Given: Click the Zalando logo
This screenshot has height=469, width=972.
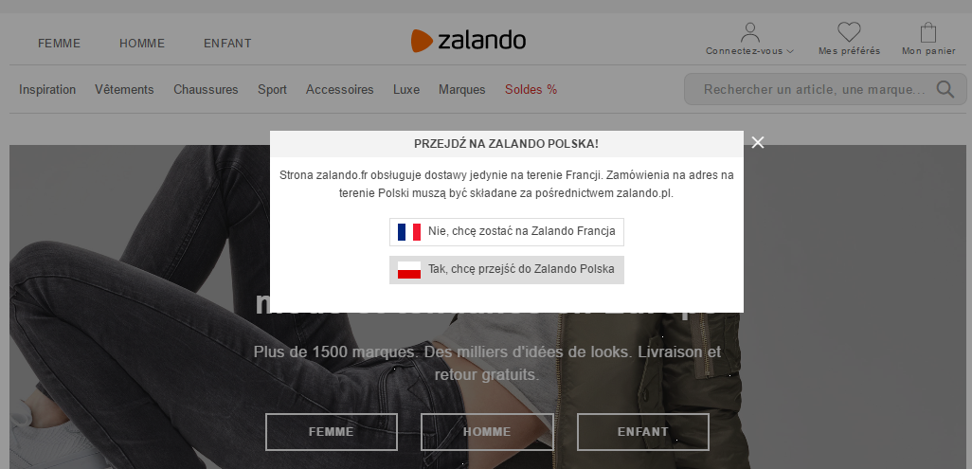Looking at the screenshot, I should pos(468,41).
